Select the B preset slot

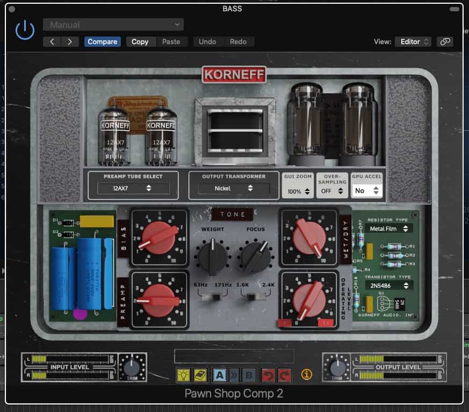coord(249,375)
